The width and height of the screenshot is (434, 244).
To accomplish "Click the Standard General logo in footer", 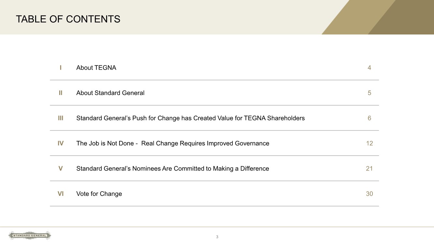I will point(30,236).
